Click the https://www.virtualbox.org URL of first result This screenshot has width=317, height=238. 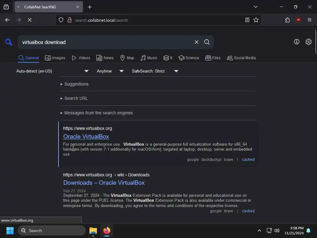pyautogui.click(x=88, y=128)
